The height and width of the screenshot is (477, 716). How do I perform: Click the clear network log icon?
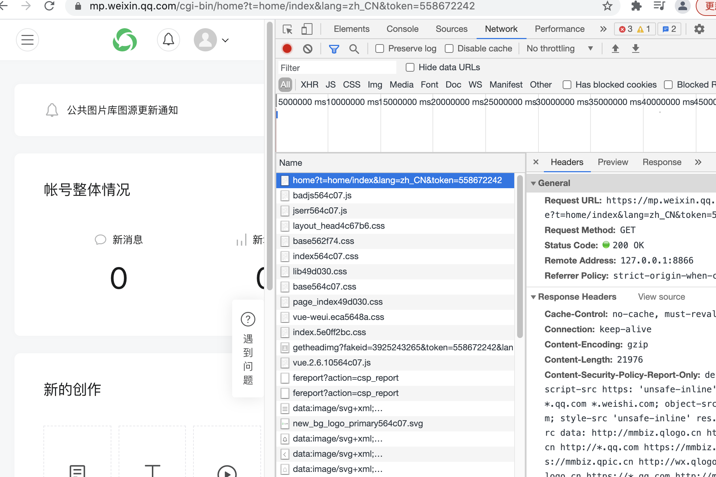click(307, 49)
